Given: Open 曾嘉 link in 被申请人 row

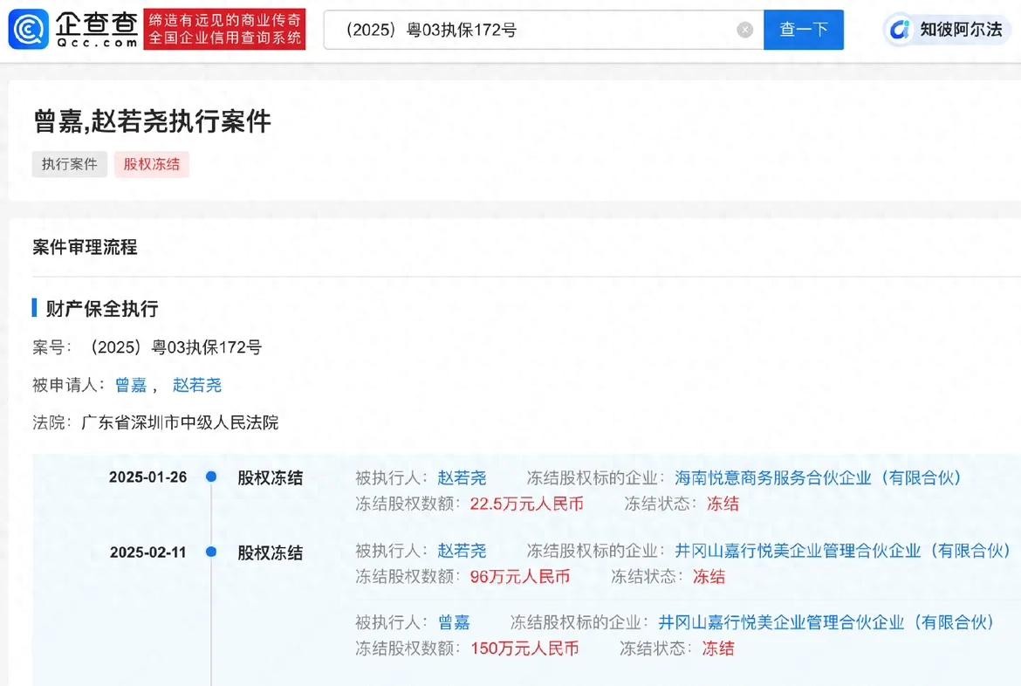Looking at the screenshot, I should 130,385.
